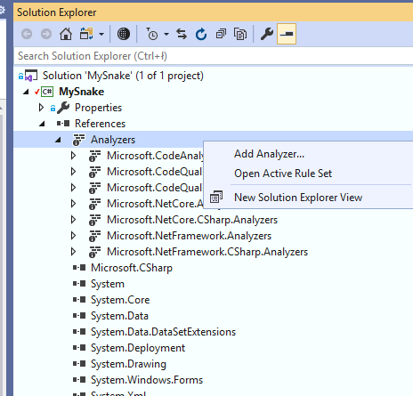Select Solution 'MySnake' root node
The image size is (413, 396).
click(x=123, y=76)
